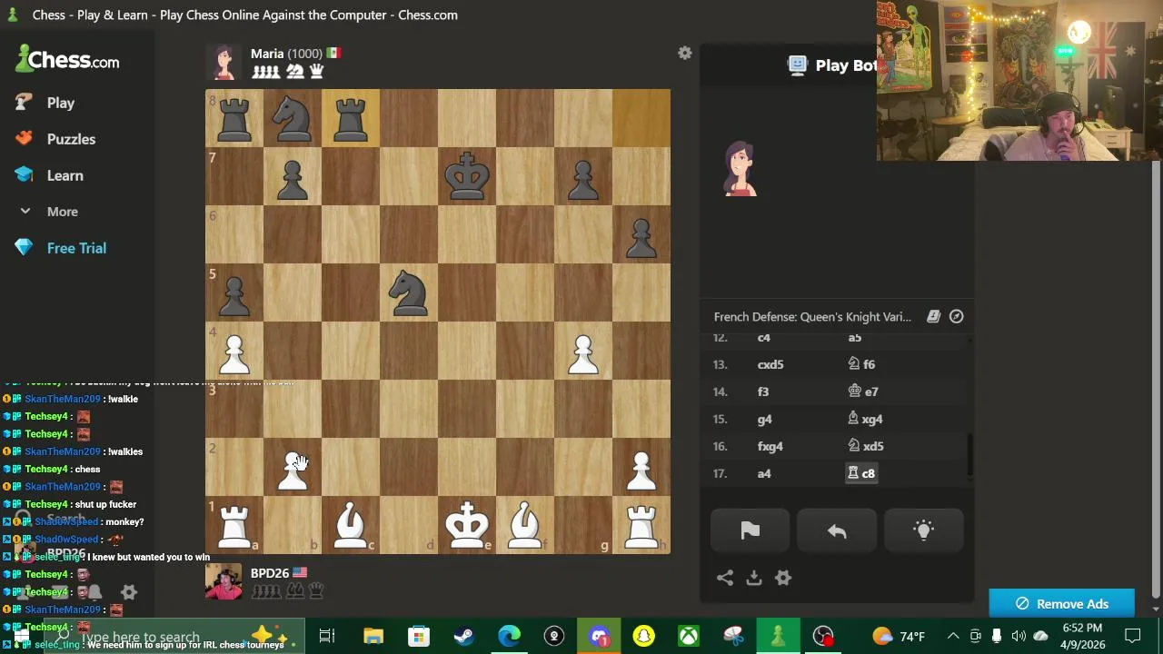Click the Remove Ads button

click(1061, 604)
